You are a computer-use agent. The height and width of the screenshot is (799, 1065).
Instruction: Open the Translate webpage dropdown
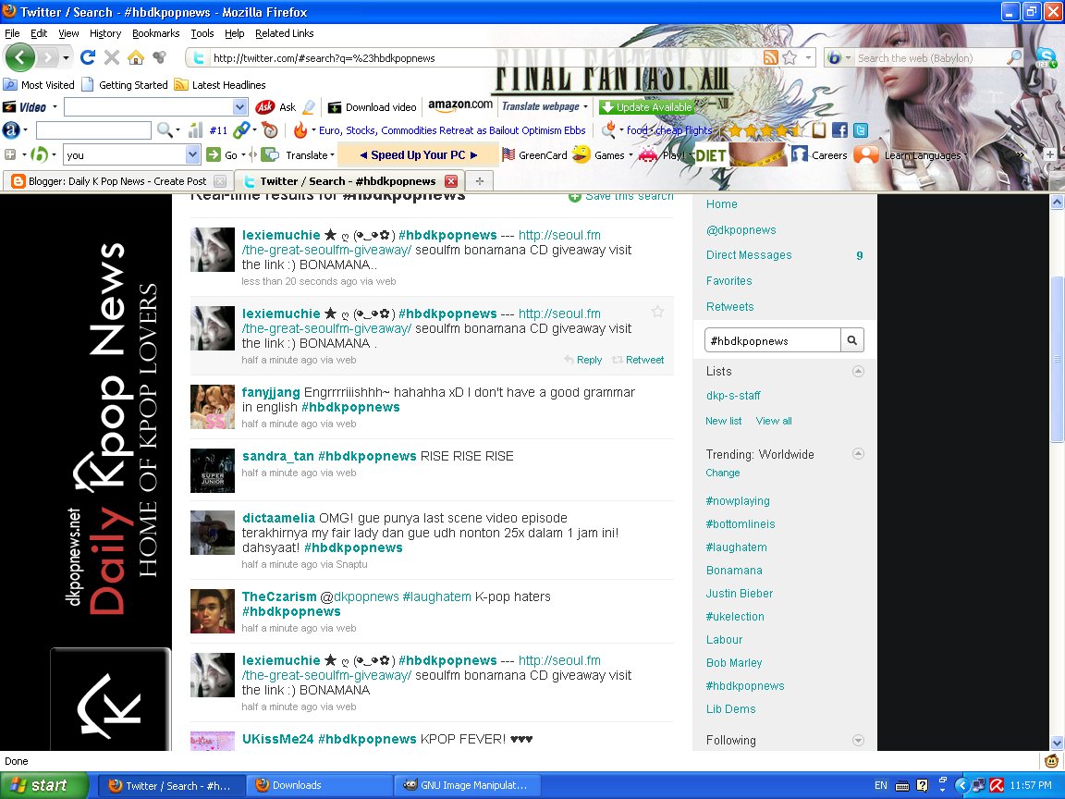585,106
